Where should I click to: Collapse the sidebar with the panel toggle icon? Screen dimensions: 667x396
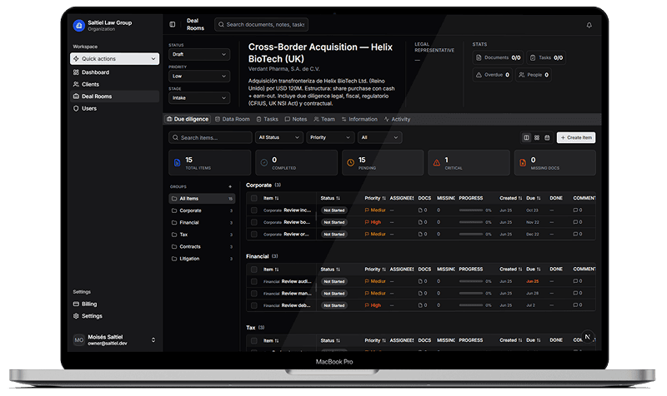(x=173, y=25)
